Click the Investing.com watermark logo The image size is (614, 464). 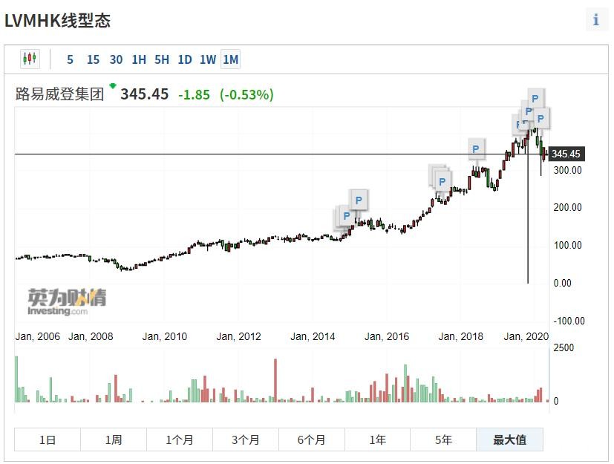(67, 301)
